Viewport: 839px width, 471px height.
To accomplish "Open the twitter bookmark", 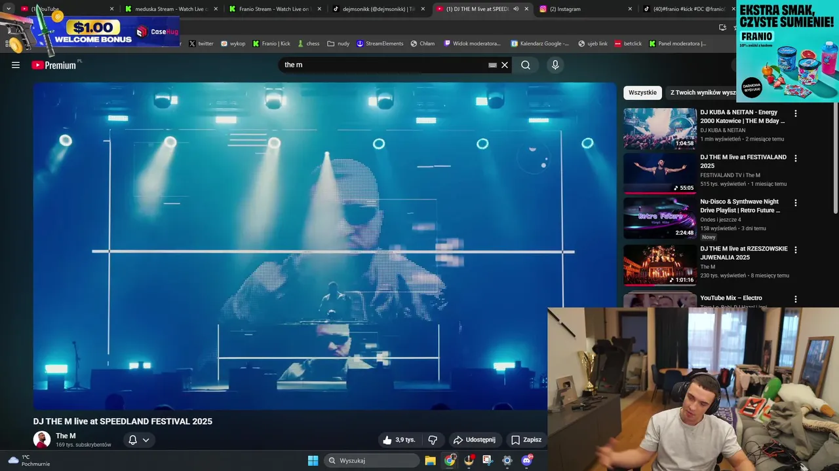I will pyautogui.click(x=201, y=44).
